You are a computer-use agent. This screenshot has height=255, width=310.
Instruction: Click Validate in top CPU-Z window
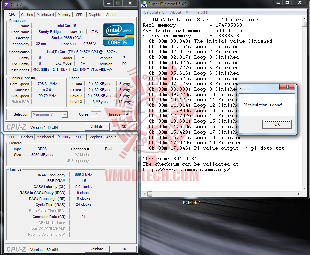pyautogui.click(x=97, y=127)
